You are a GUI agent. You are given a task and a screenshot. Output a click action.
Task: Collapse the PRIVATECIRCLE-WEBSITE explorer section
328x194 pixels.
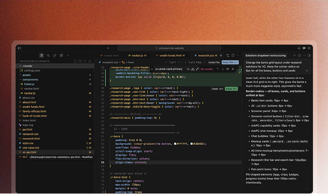55,61
